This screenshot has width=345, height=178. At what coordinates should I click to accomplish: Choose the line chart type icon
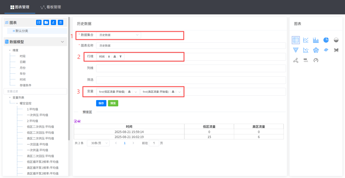(306, 40)
